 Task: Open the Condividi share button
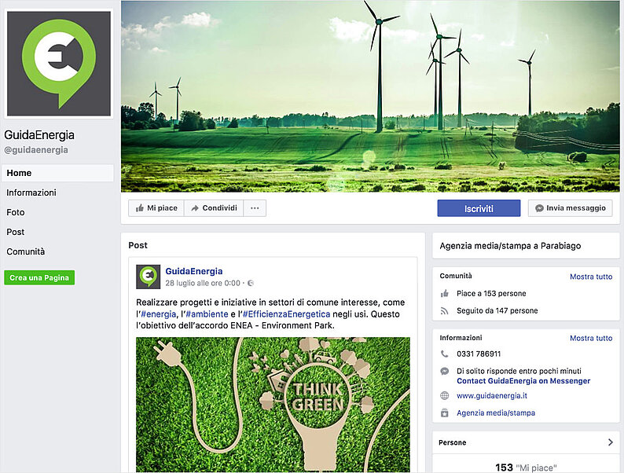coord(213,208)
